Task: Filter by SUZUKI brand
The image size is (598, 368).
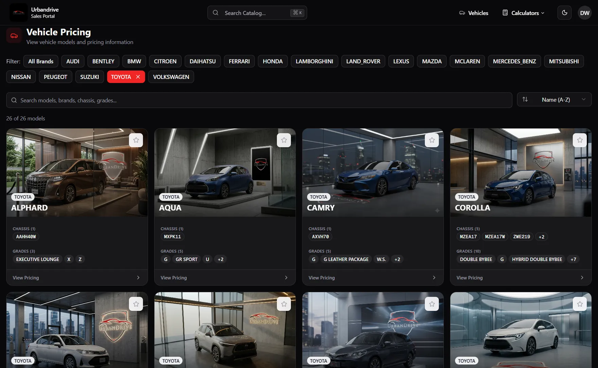Action: tap(90, 77)
